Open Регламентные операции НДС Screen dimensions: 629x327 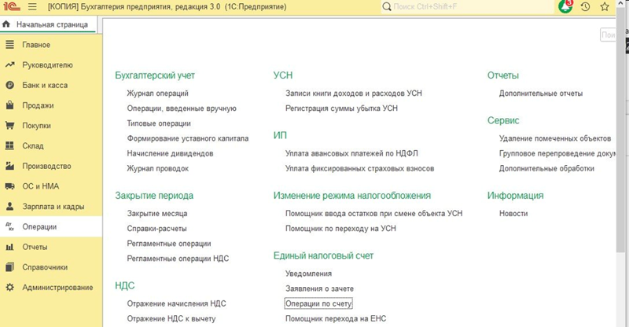point(178,259)
